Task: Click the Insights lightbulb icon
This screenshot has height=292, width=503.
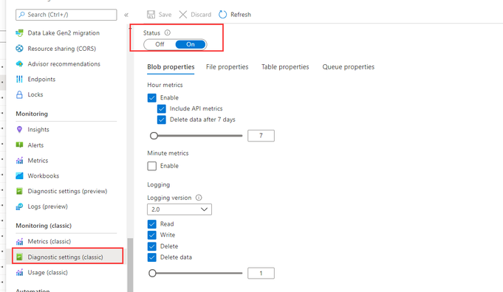Action: pos(19,129)
